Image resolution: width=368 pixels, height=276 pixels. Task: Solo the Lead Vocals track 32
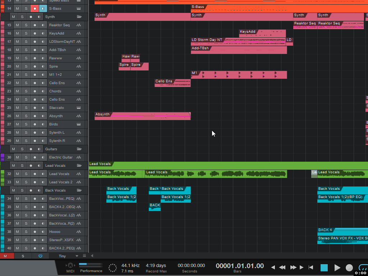[26, 174]
